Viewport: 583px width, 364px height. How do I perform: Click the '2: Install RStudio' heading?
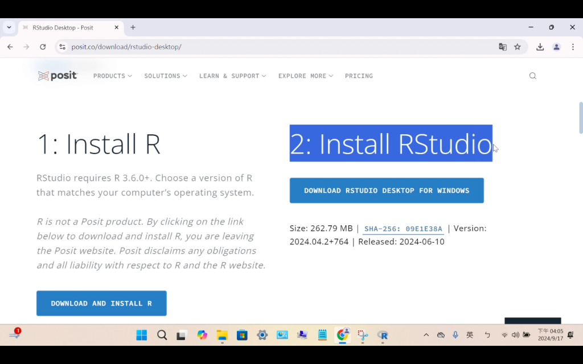pyautogui.click(x=391, y=143)
